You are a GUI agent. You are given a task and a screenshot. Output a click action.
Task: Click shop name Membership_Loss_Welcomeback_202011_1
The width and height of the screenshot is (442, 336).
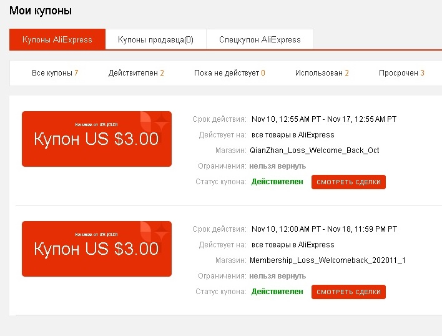click(328, 260)
